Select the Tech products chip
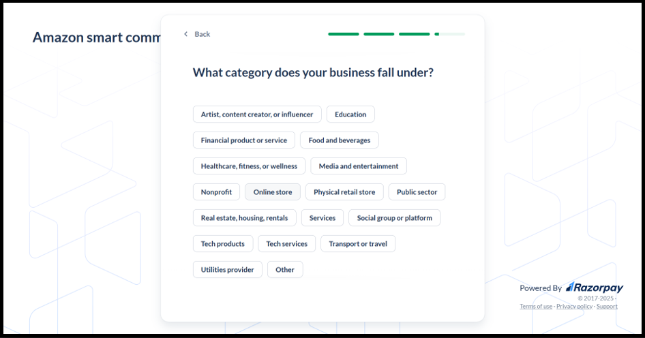The width and height of the screenshot is (645, 338). pyautogui.click(x=222, y=244)
